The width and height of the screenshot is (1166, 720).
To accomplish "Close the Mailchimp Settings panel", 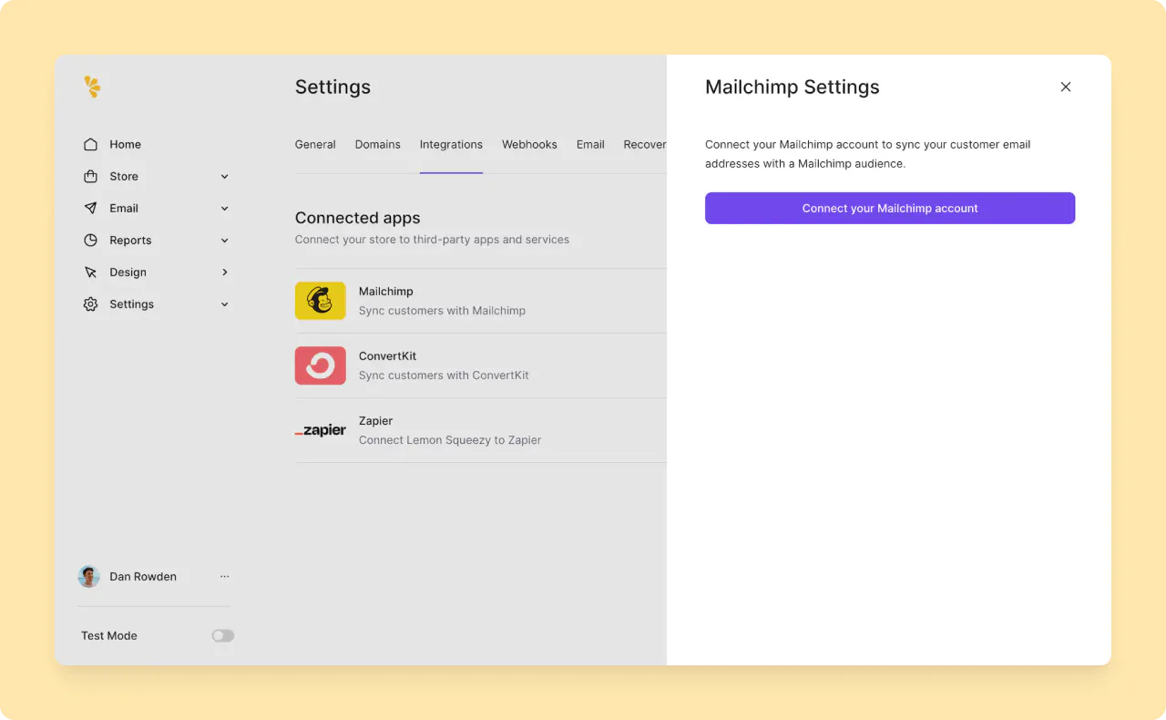I will [x=1066, y=87].
